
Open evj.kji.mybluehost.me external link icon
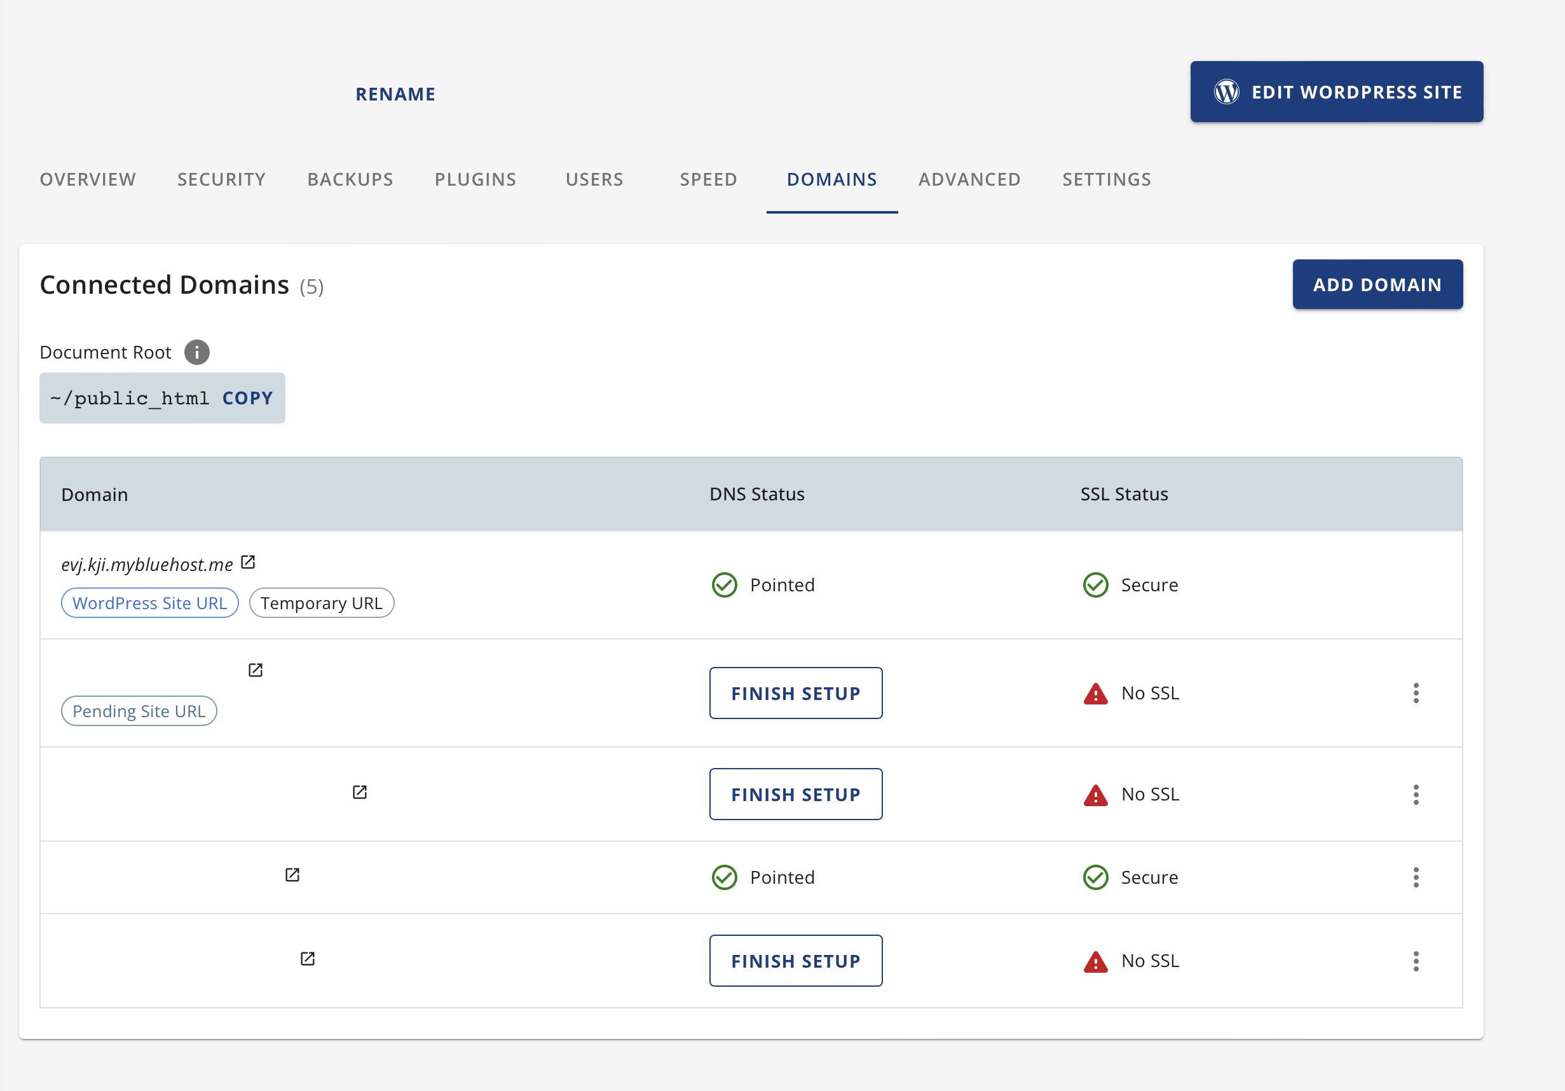(248, 563)
